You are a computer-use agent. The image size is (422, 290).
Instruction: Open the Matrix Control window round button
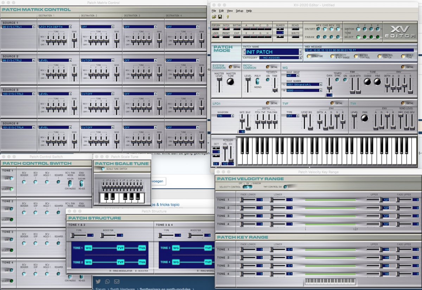tap(356, 56)
